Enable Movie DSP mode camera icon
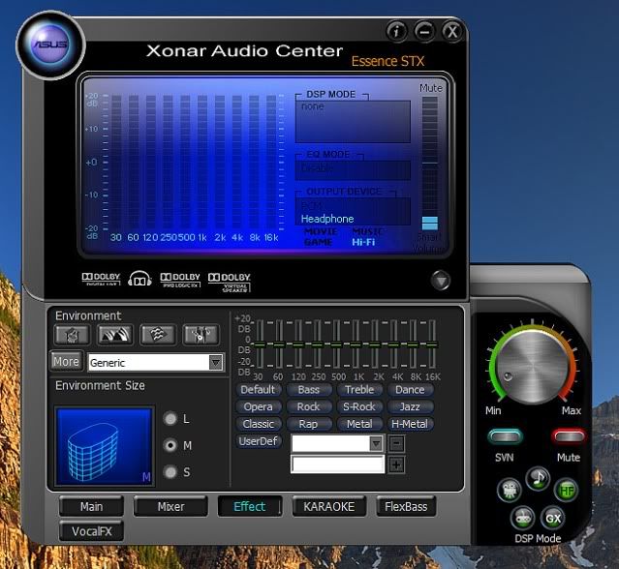The image size is (619, 569). (510, 490)
